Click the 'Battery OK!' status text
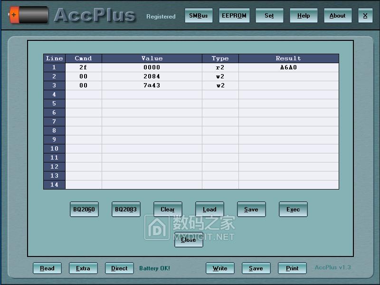The width and height of the screenshot is (380, 285). point(155,268)
